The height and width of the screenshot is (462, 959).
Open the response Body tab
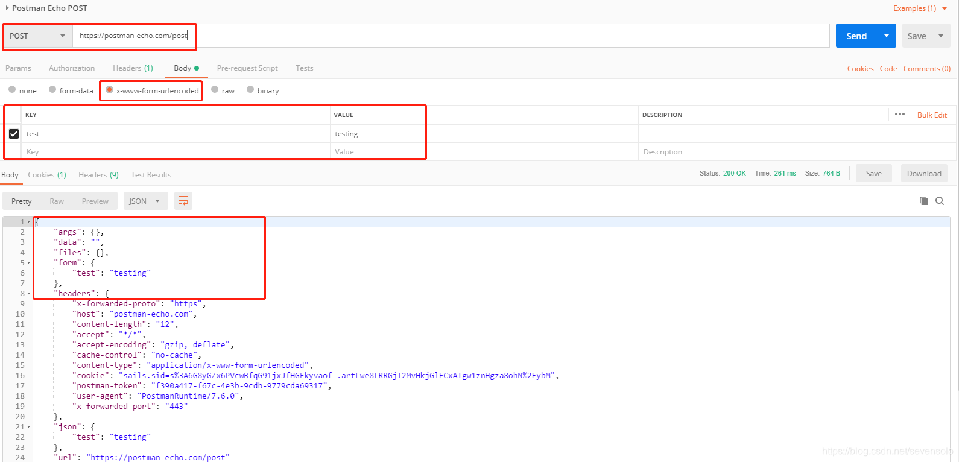(10, 175)
